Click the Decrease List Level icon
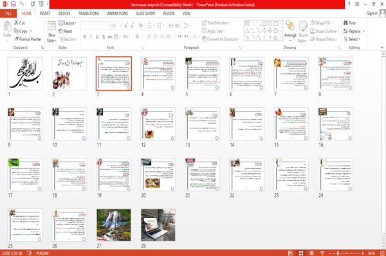Image resolution: width=386 pixels, height=256 pixels. click(x=171, y=26)
